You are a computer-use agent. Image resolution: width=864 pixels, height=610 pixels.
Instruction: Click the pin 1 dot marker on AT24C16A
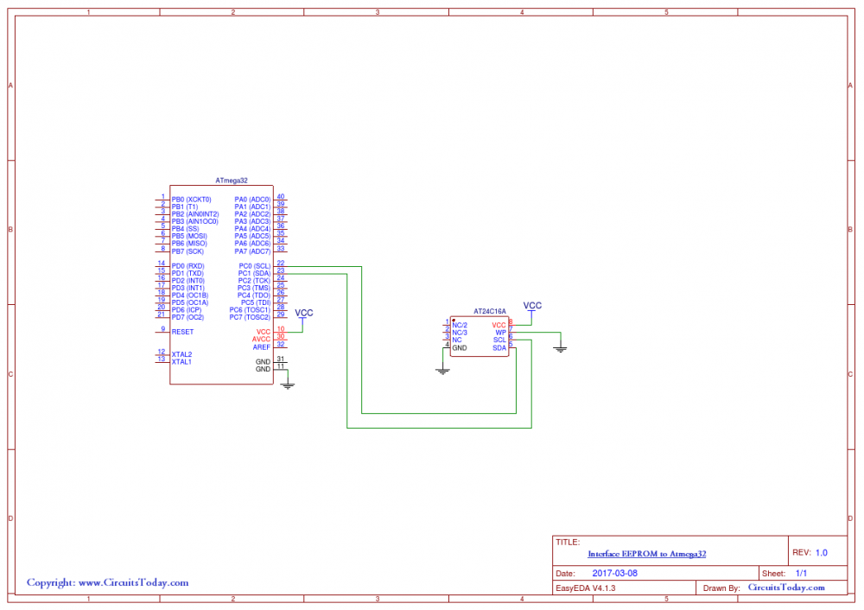(454, 319)
